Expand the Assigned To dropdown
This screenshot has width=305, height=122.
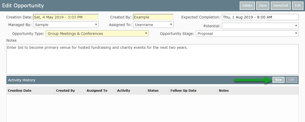[x=153, y=25]
